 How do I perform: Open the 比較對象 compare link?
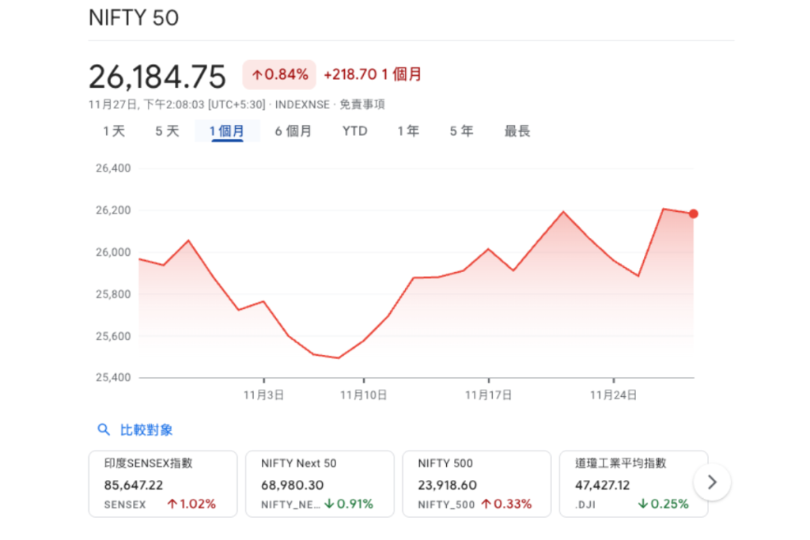pyautogui.click(x=146, y=430)
